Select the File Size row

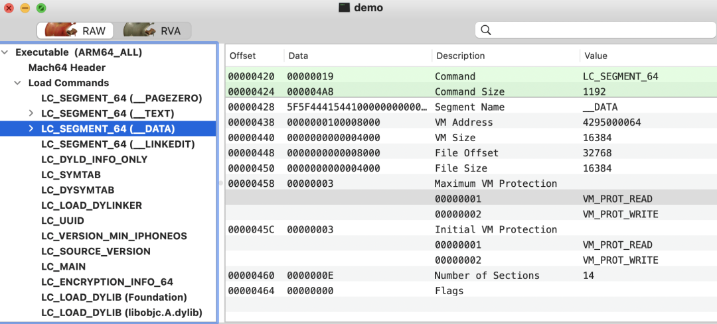(471, 168)
